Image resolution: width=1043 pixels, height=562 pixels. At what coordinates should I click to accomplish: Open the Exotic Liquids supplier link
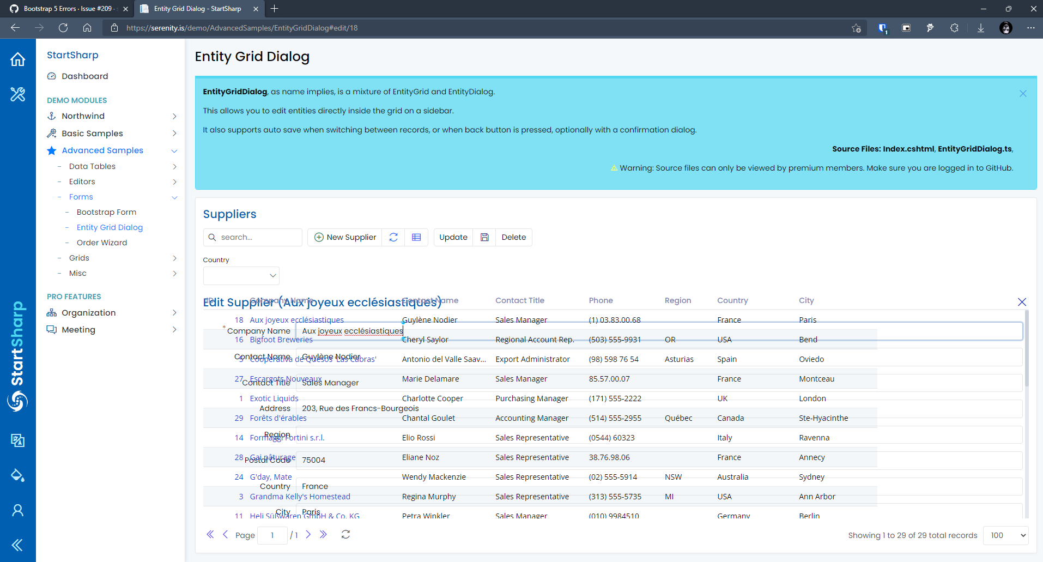click(x=274, y=398)
